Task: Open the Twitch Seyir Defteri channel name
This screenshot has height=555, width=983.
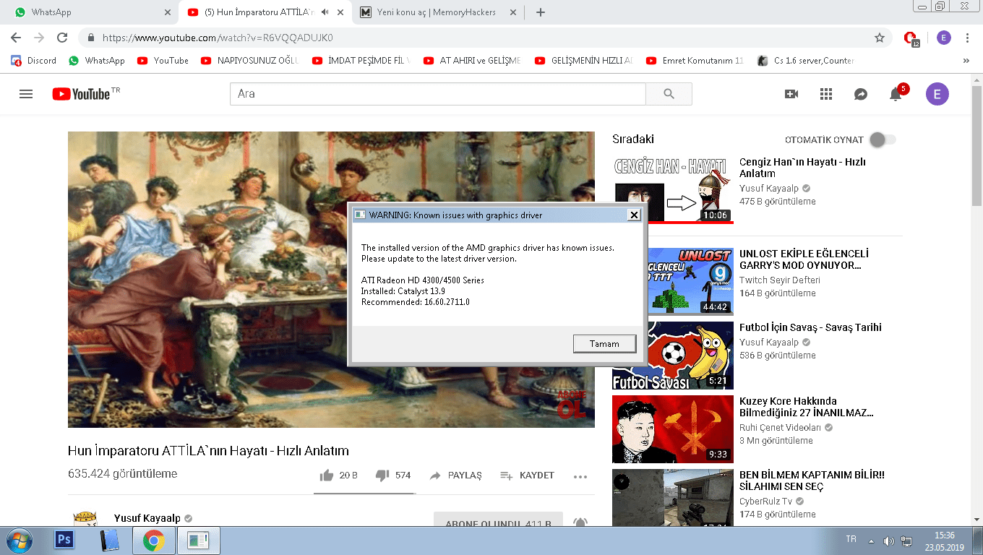Action: [780, 280]
